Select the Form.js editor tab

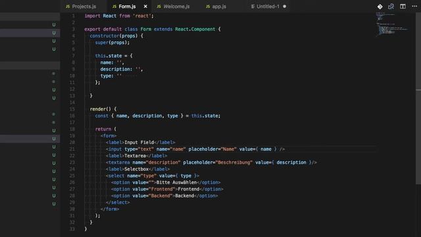coord(124,7)
